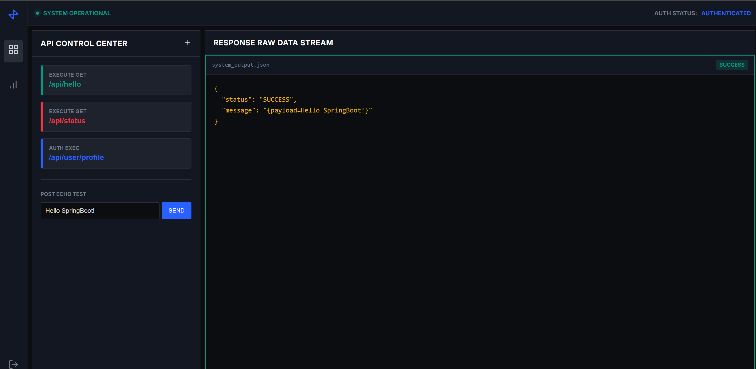Viewport: 756px width, 369px height.
Task: Add a new endpoint with the plus icon
Action: pyautogui.click(x=187, y=43)
